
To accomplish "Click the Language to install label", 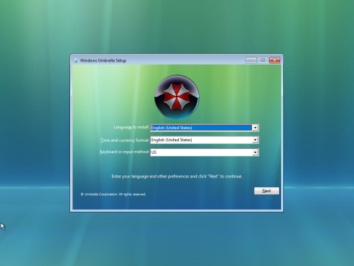I will coord(131,127).
